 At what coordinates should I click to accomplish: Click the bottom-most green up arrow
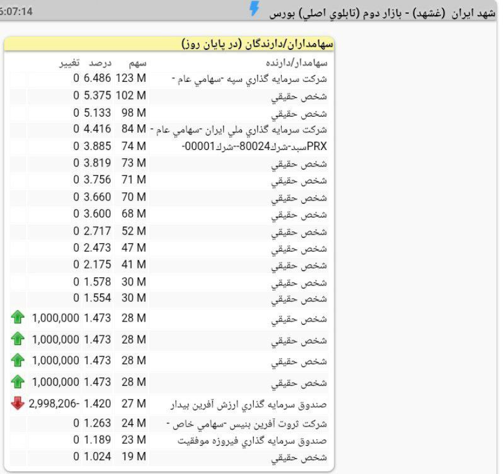click(18, 382)
